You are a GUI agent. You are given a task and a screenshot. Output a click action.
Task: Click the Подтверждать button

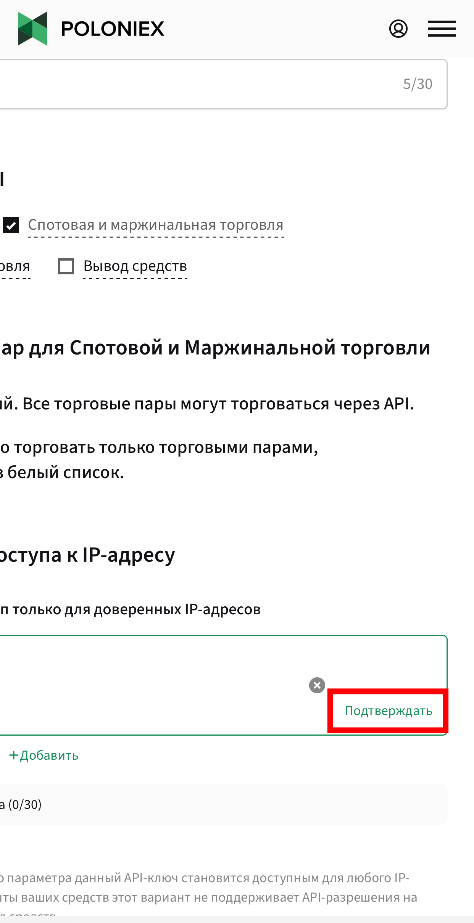(x=389, y=710)
